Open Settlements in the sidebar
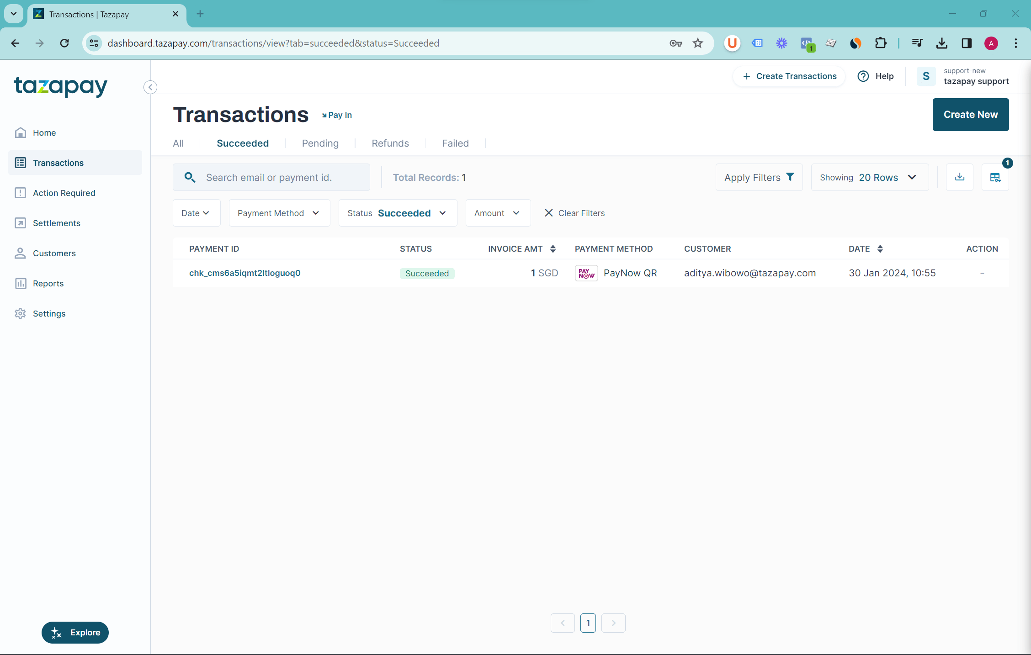 click(x=56, y=223)
